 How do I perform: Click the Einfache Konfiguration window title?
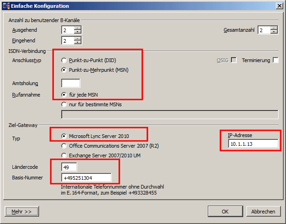40,6
